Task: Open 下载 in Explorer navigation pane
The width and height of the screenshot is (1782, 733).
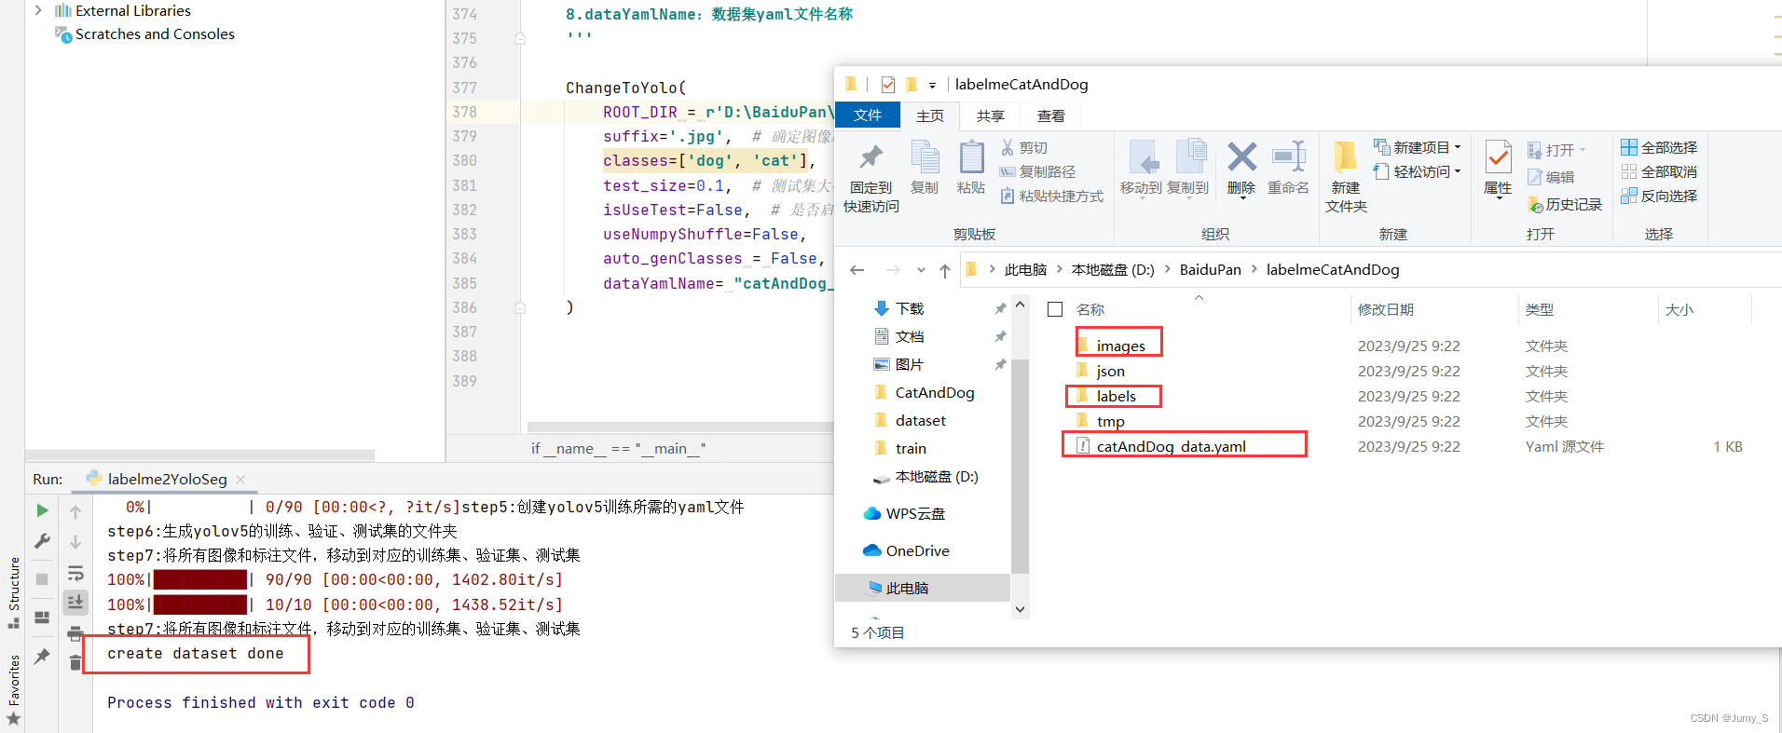Action: coord(910,308)
